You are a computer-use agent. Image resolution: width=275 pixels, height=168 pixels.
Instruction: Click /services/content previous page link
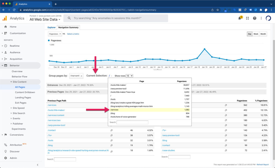coord(56,115)
